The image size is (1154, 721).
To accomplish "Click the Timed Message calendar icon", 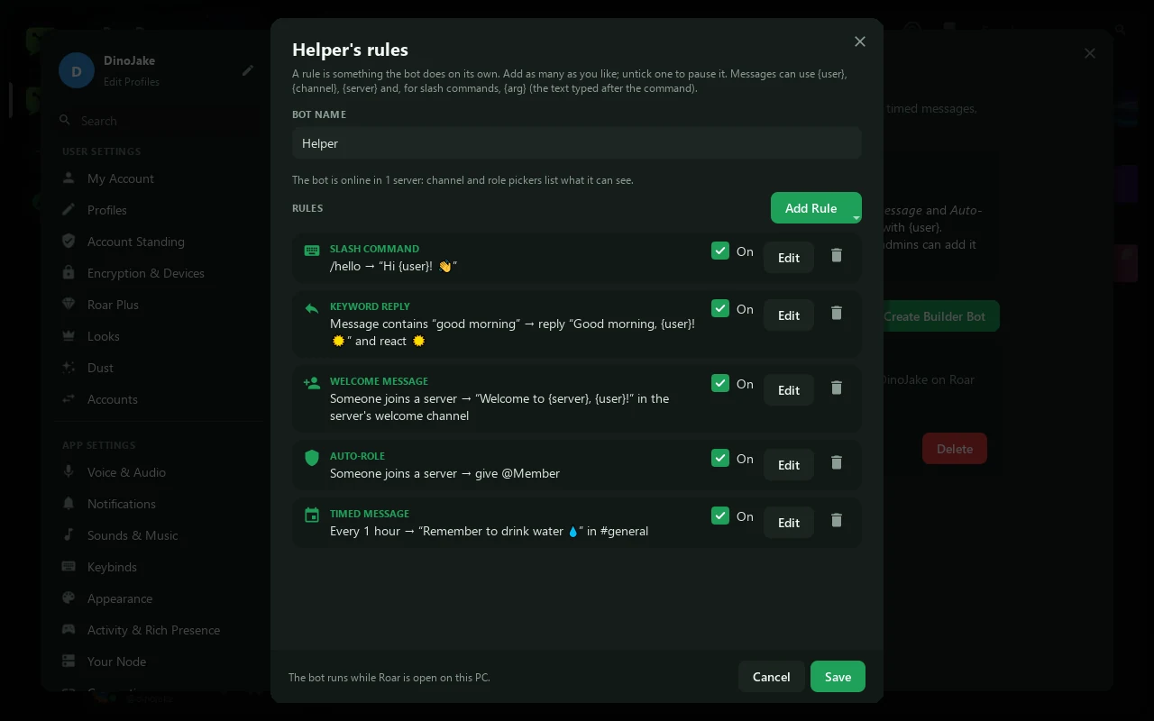I will (x=312, y=516).
